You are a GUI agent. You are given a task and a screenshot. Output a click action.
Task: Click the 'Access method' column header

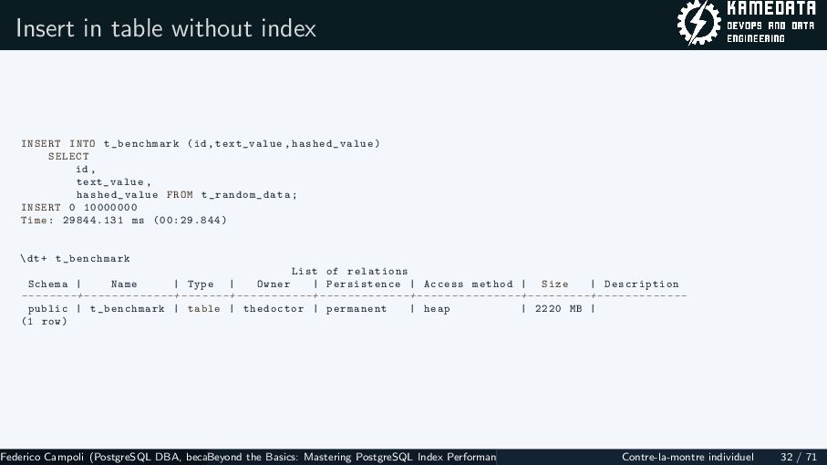click(469, 284)
